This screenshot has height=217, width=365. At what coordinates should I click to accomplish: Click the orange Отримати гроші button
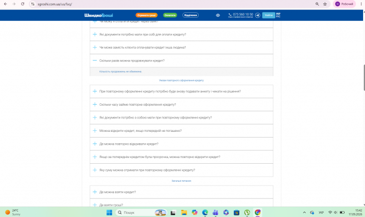pyautogui.click(x=146, y=15)
